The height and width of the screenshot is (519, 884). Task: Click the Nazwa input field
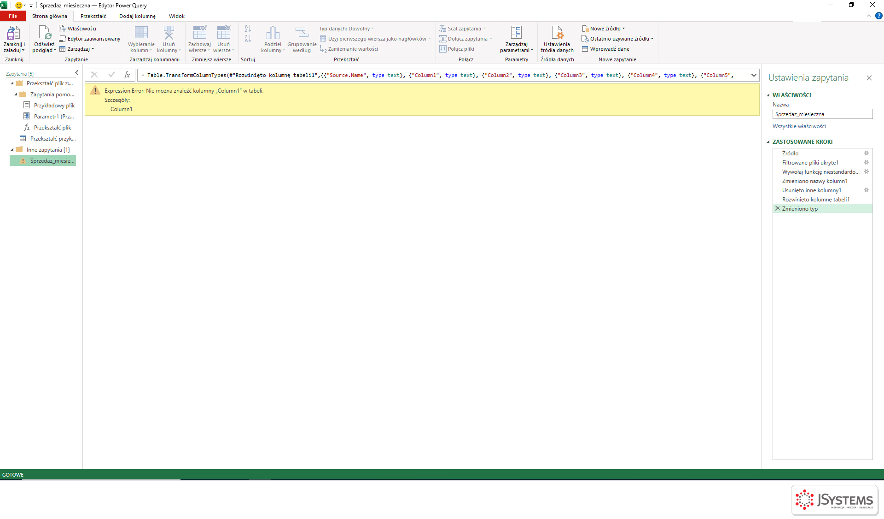click(x=822, y=114)
